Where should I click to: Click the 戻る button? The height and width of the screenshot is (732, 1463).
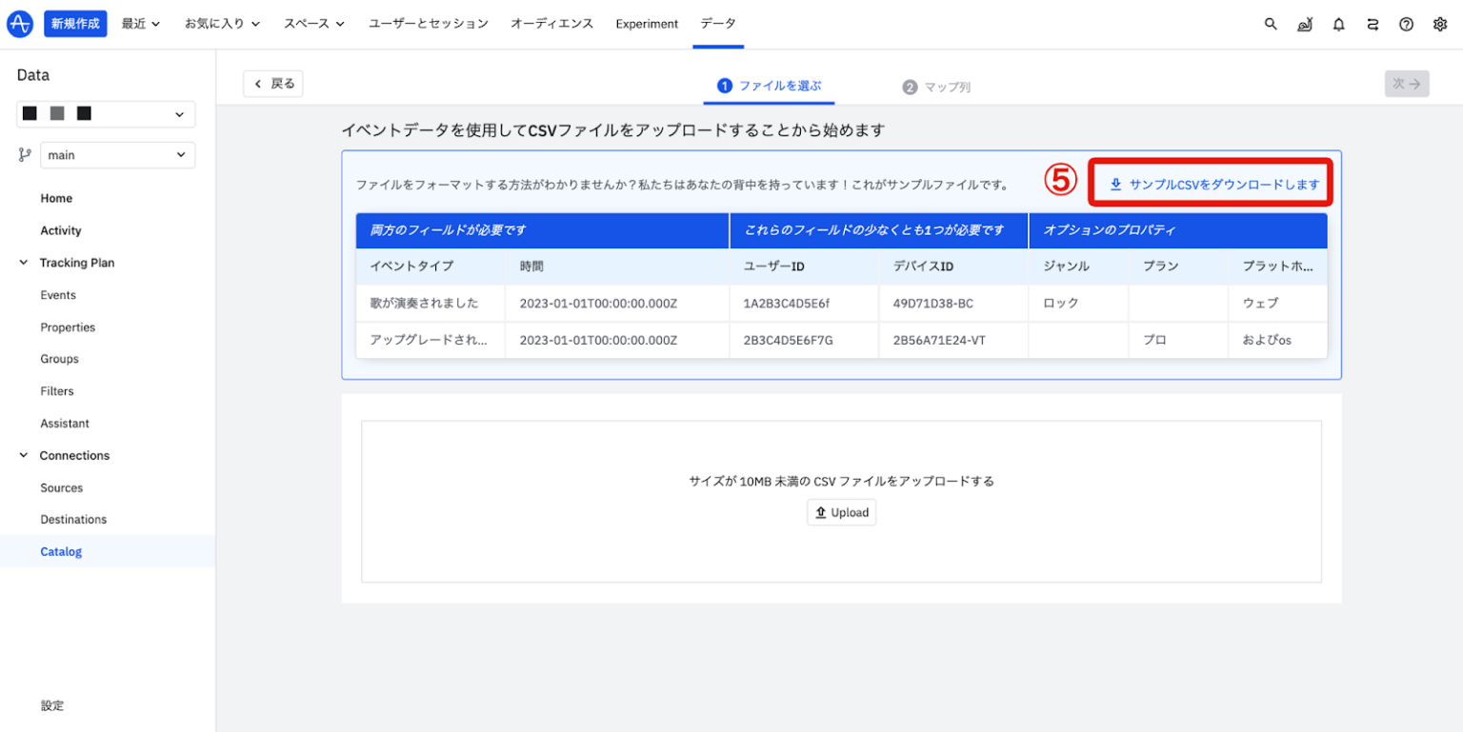(272, 84)
